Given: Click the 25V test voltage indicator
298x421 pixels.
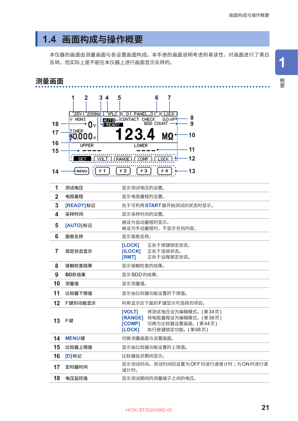Looking at the screenshot, I should coord(77,114).
